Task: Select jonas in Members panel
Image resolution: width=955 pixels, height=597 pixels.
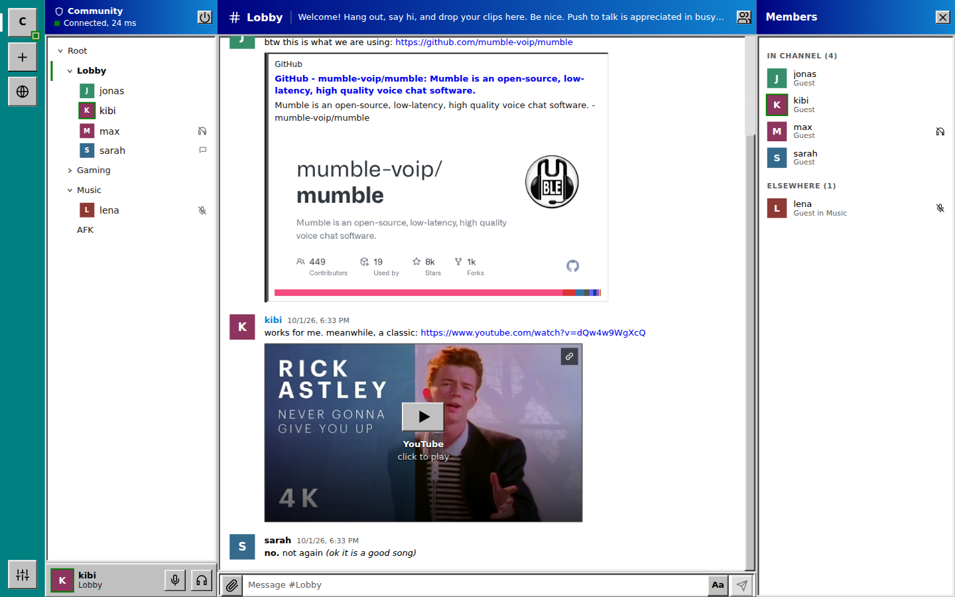Action: [x=857, y=78]
